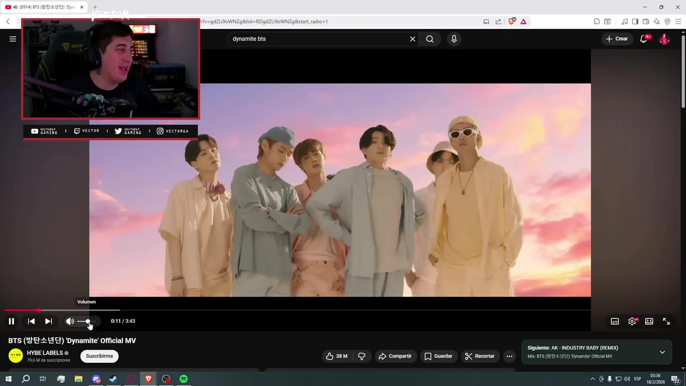Viewport: 686px width, 386px height.
Task: Open Task View on taskbar
Action: tap(43, 379)
